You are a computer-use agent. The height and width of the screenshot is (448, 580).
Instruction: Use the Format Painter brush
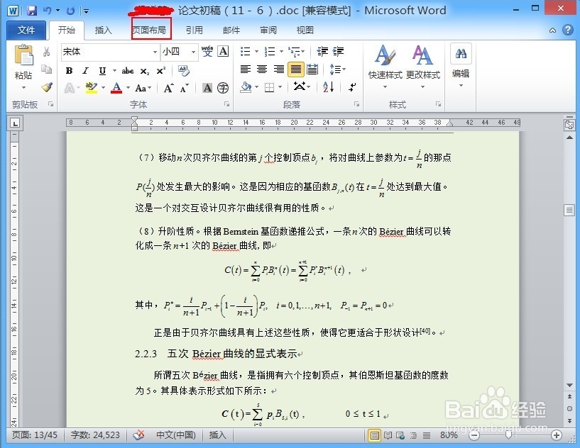tap(45, 86)
